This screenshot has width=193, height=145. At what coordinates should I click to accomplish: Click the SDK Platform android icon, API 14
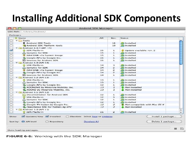(24, 65)
